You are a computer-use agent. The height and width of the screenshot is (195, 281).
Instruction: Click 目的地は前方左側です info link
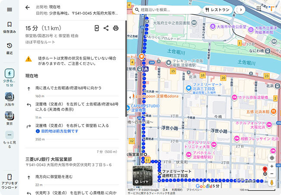(60, 131)
